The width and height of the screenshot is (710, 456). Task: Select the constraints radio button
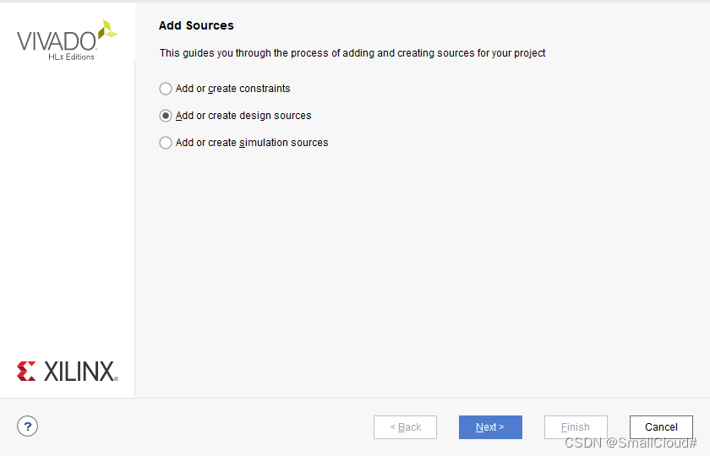click(x=166, y=89)
